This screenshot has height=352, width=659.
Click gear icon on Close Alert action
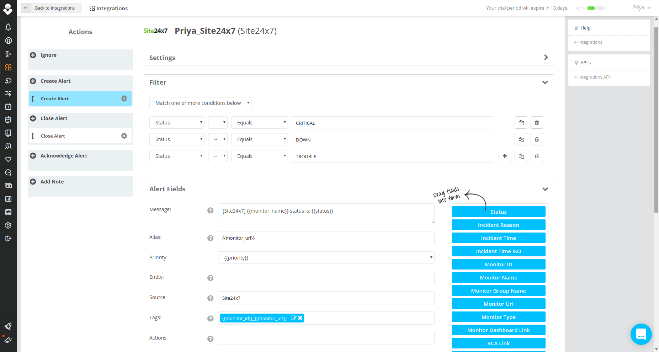(x=124, y=136)
